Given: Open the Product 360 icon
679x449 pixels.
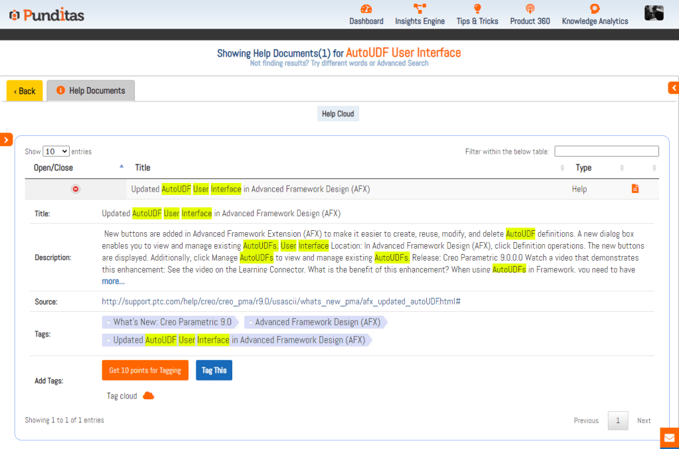Looking at the screenshot, I should 530,9.
